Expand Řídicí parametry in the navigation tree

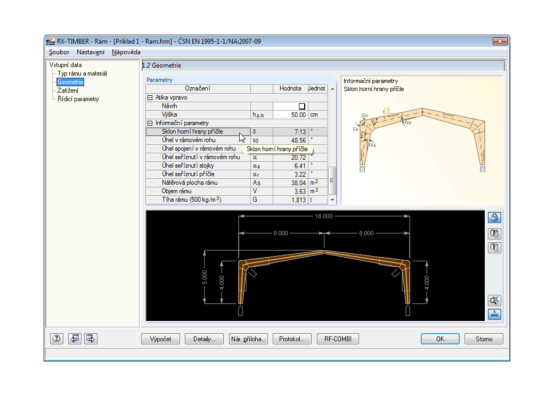coord(77,99)
